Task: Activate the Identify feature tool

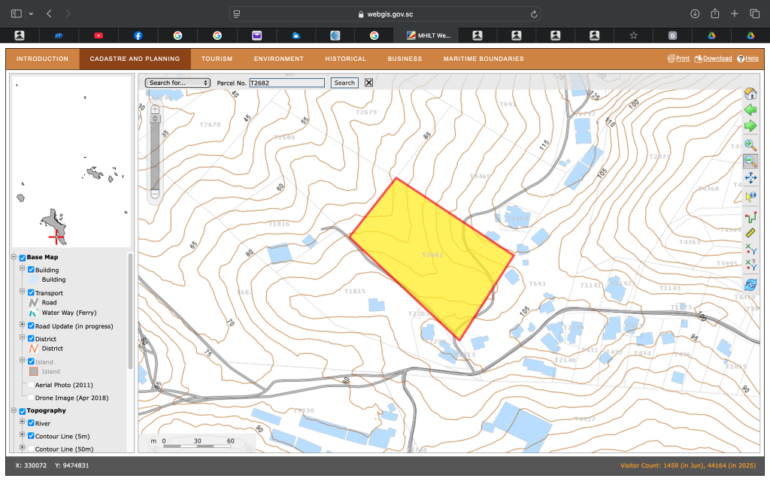Action: point(750,196)
